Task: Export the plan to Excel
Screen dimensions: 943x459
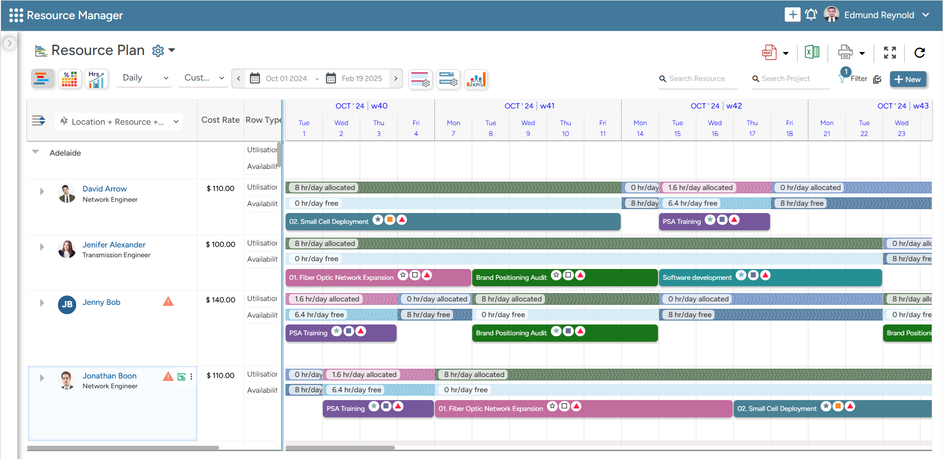Action: coord(812,52)
